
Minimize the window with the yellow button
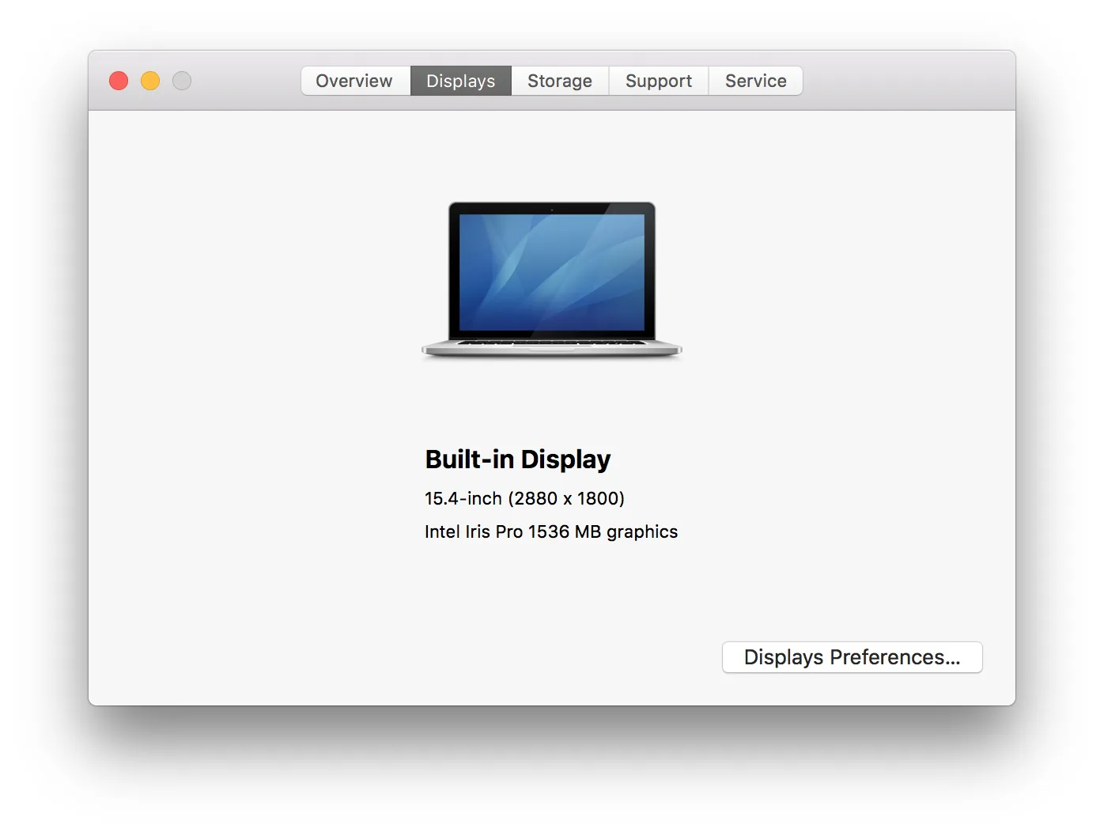click(150, 81)
